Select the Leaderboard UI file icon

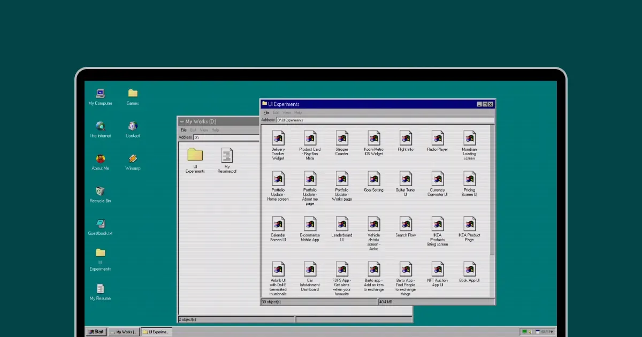point(342,224)
